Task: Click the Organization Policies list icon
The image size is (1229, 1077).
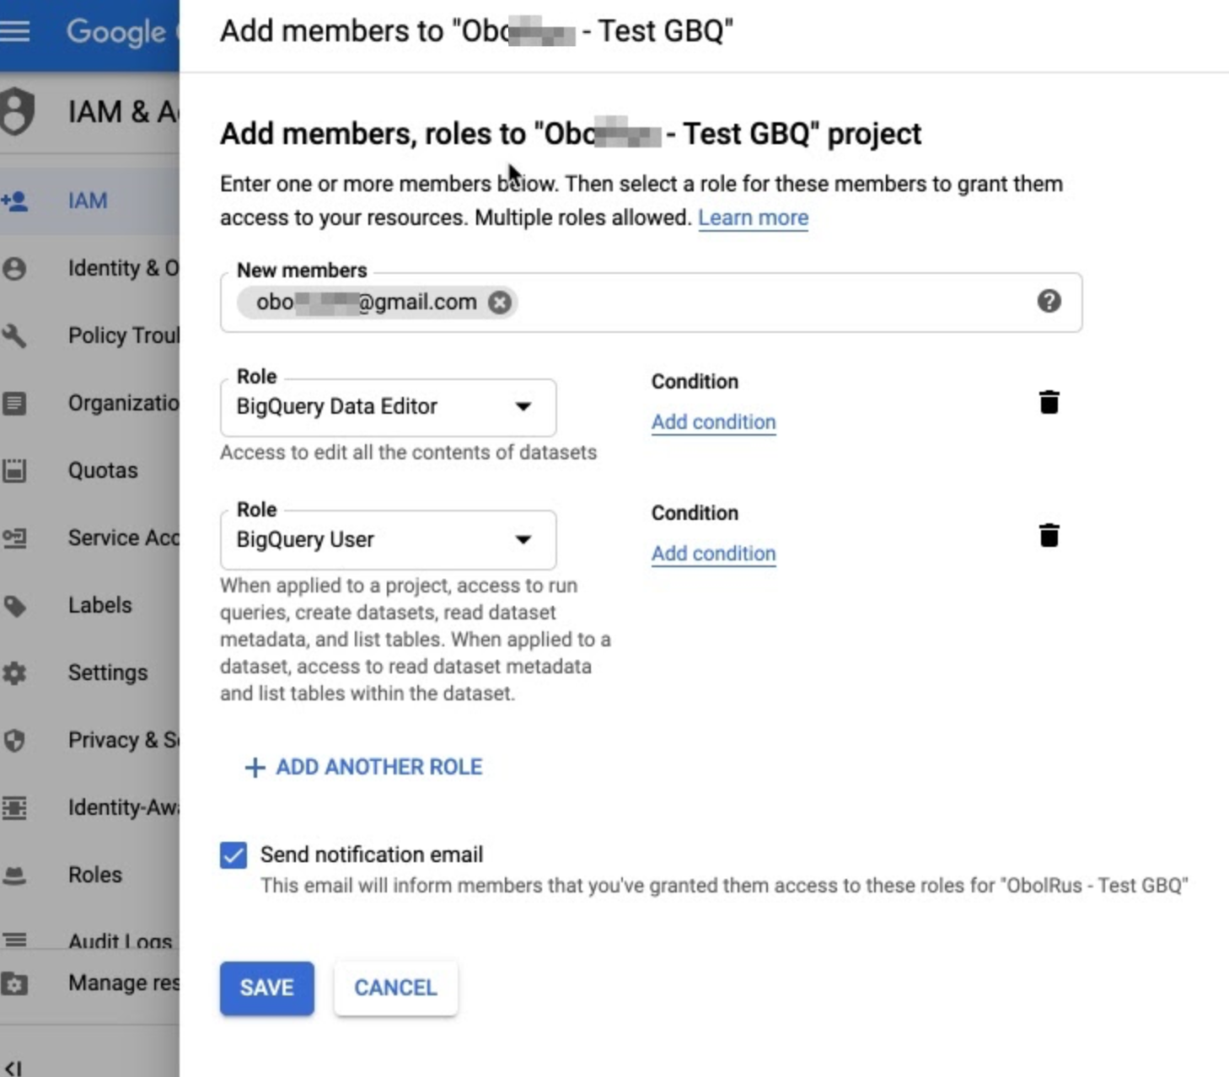Action: (14, 403)
